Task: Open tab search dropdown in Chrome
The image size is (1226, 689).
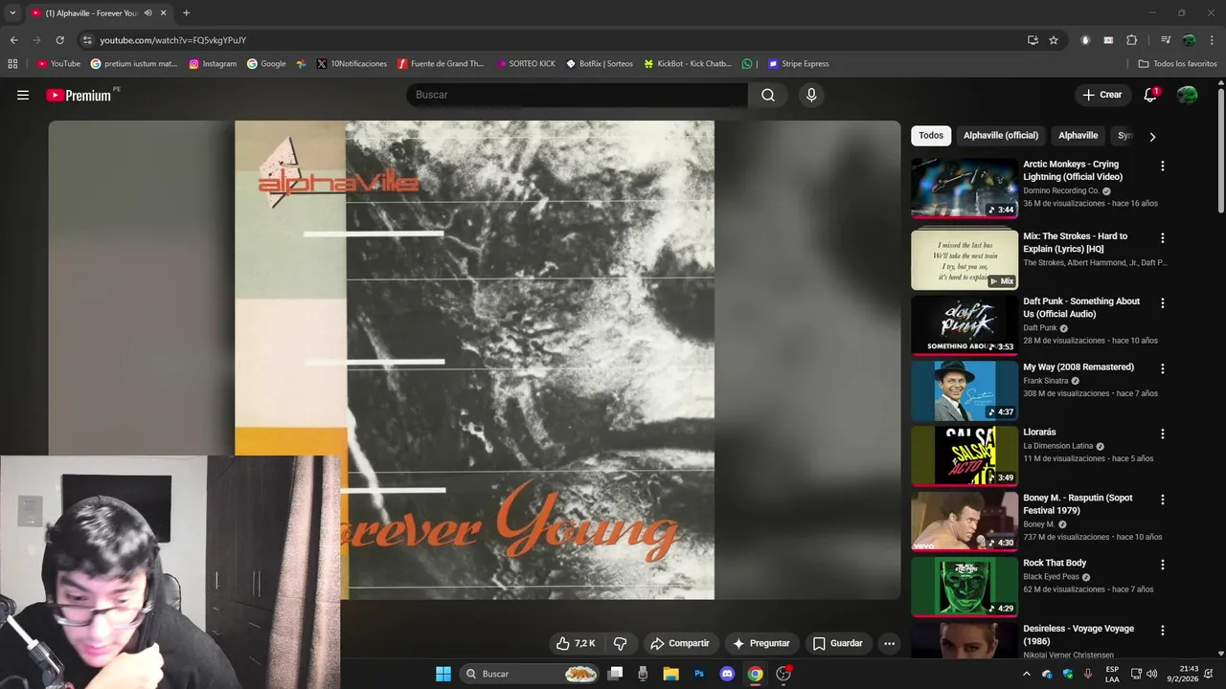Action: coord(12,13)
